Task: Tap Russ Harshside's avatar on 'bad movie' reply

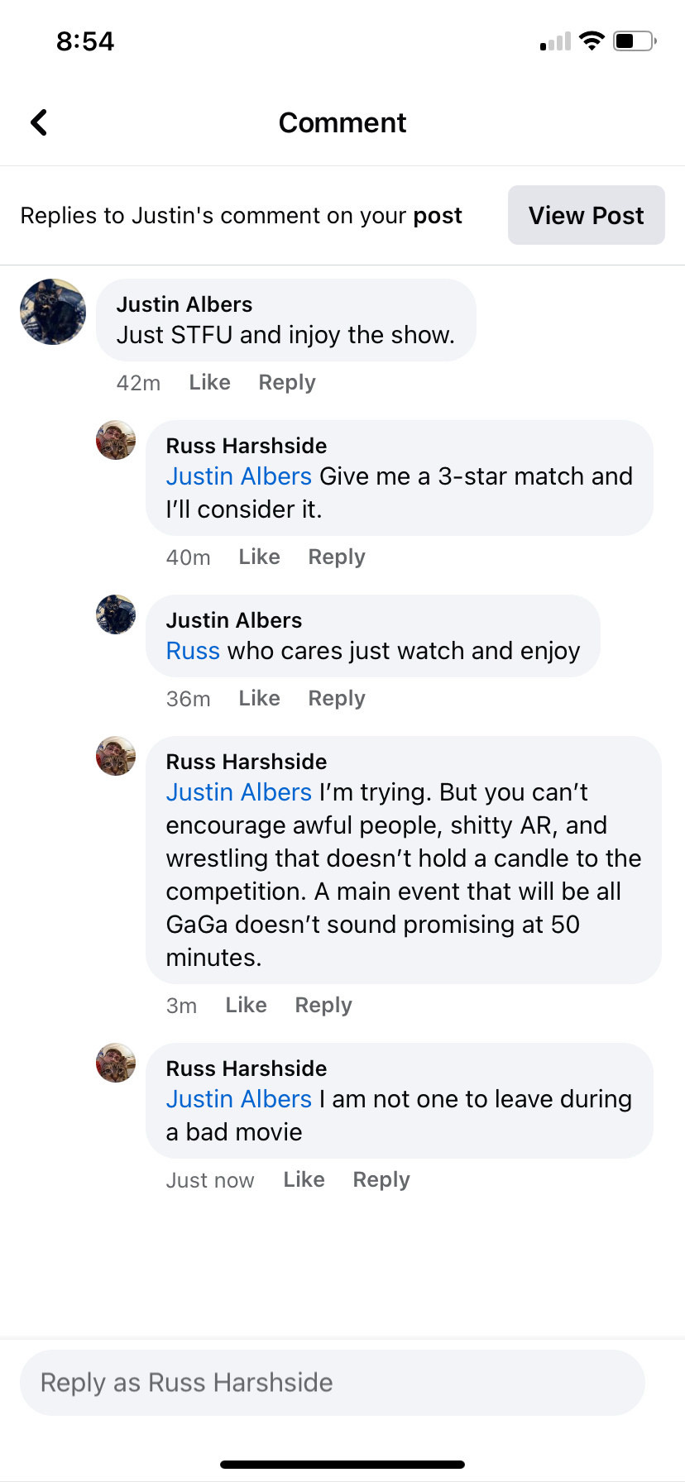Action: tap(116, 1063)
